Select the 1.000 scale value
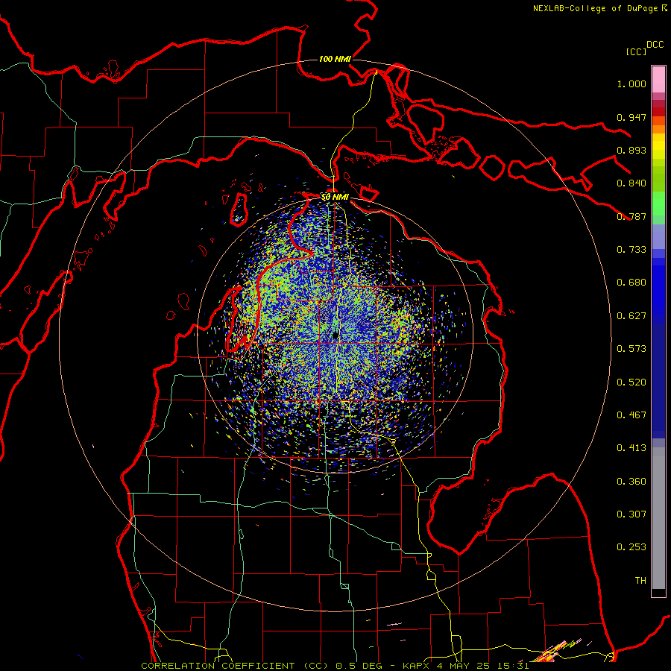 pos(631,84)
